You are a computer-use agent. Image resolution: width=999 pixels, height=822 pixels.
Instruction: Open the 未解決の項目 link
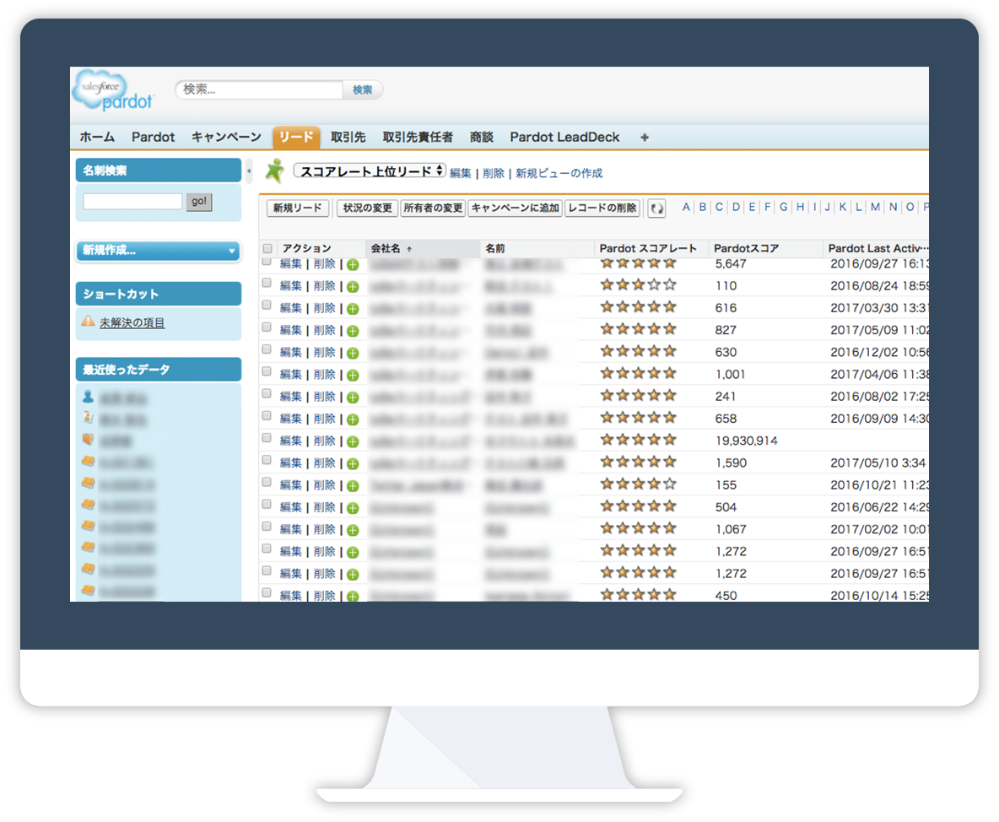click(132, 323)
